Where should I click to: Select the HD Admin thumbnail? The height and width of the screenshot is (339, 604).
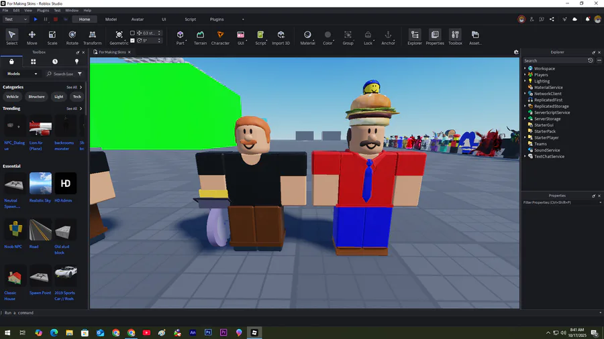click(x=66, y=184)
